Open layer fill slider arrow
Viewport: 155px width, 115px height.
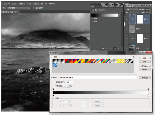coord(150,13)
